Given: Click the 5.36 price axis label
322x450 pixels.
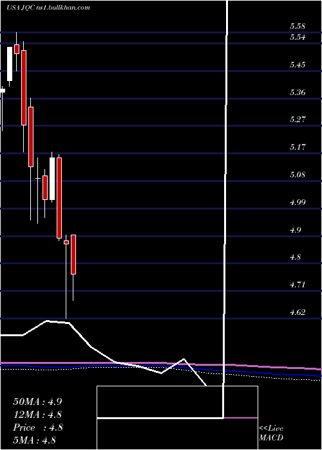Looking at the screenshot, I should click(298, 93).
